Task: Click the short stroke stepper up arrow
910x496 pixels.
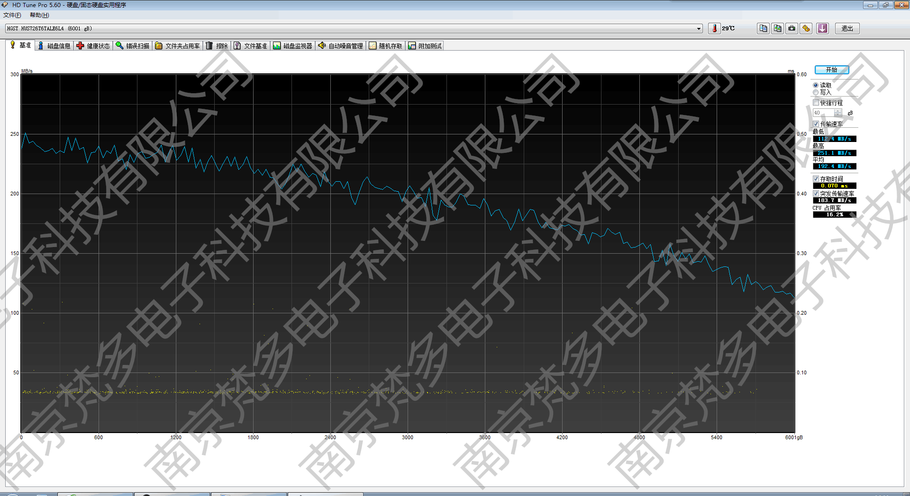Action: click(838, 111)
